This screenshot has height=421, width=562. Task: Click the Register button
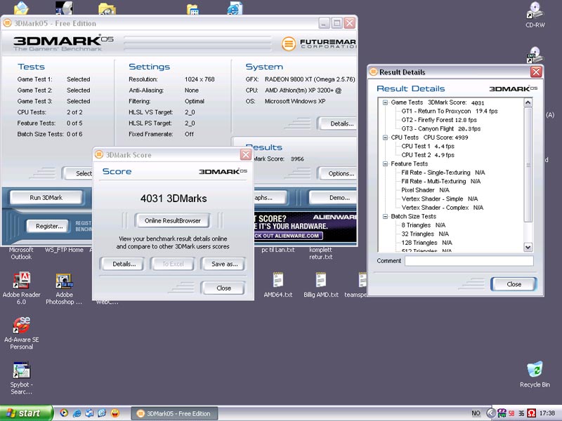coord(48,226)
